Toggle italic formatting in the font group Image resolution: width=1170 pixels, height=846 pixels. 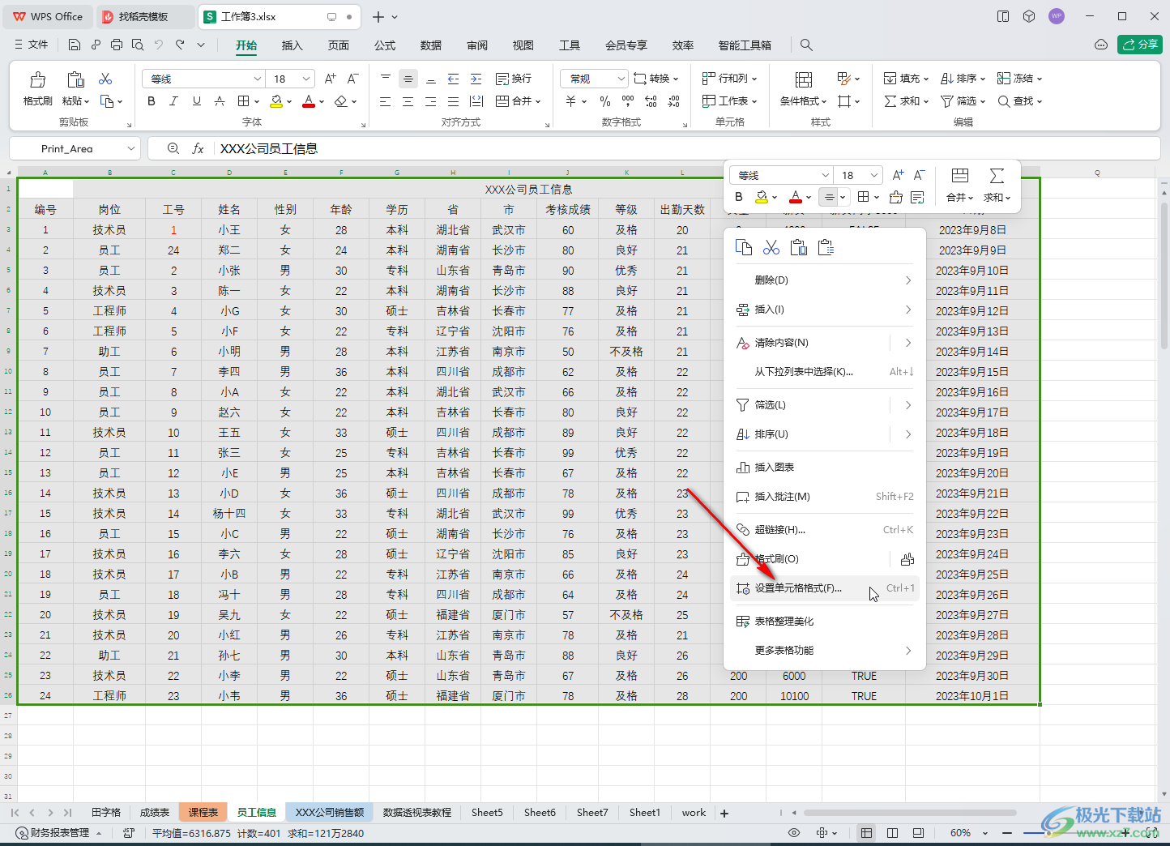(173, 100)
